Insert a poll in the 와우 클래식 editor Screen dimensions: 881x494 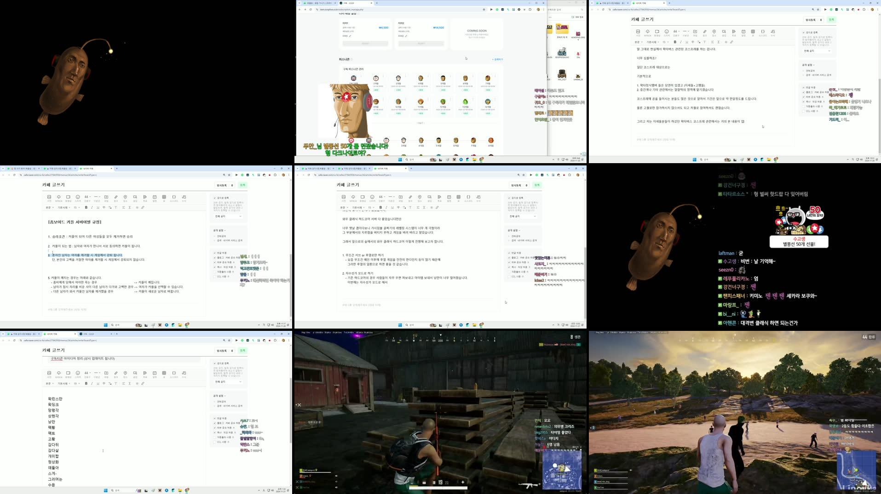point(439,198)
